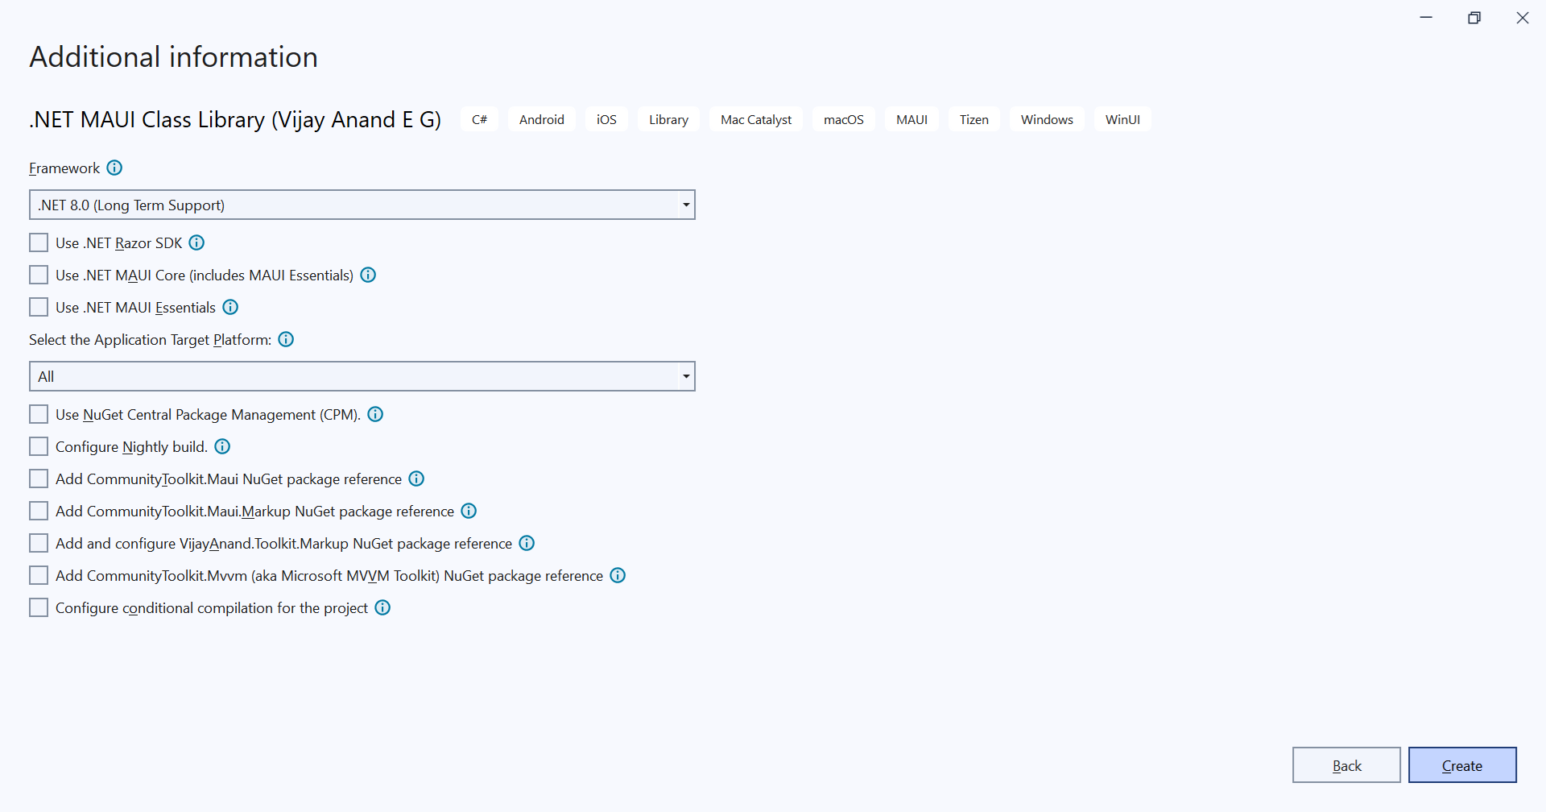
Task: Click info icon beside CommunityToolkit.Mvvm package reference
Action: (x=618, y=575)
